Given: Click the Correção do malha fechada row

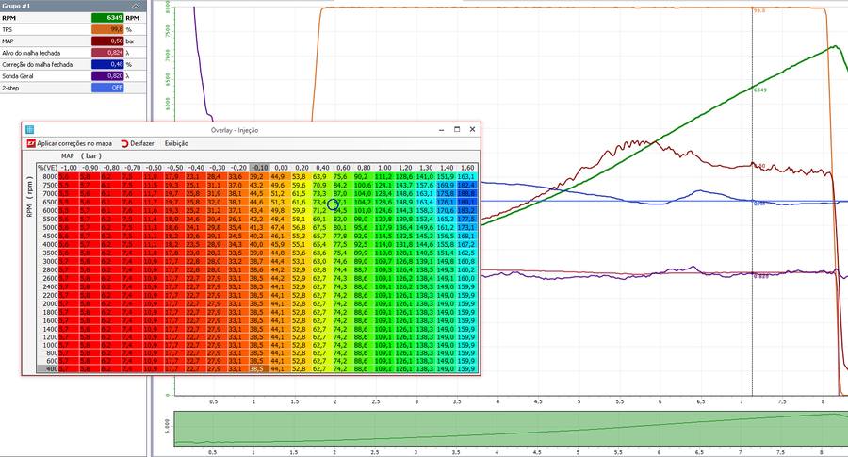Looking at the screenshot, I should [73, 64].
